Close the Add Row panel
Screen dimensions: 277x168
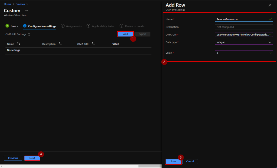coord(269,5)
